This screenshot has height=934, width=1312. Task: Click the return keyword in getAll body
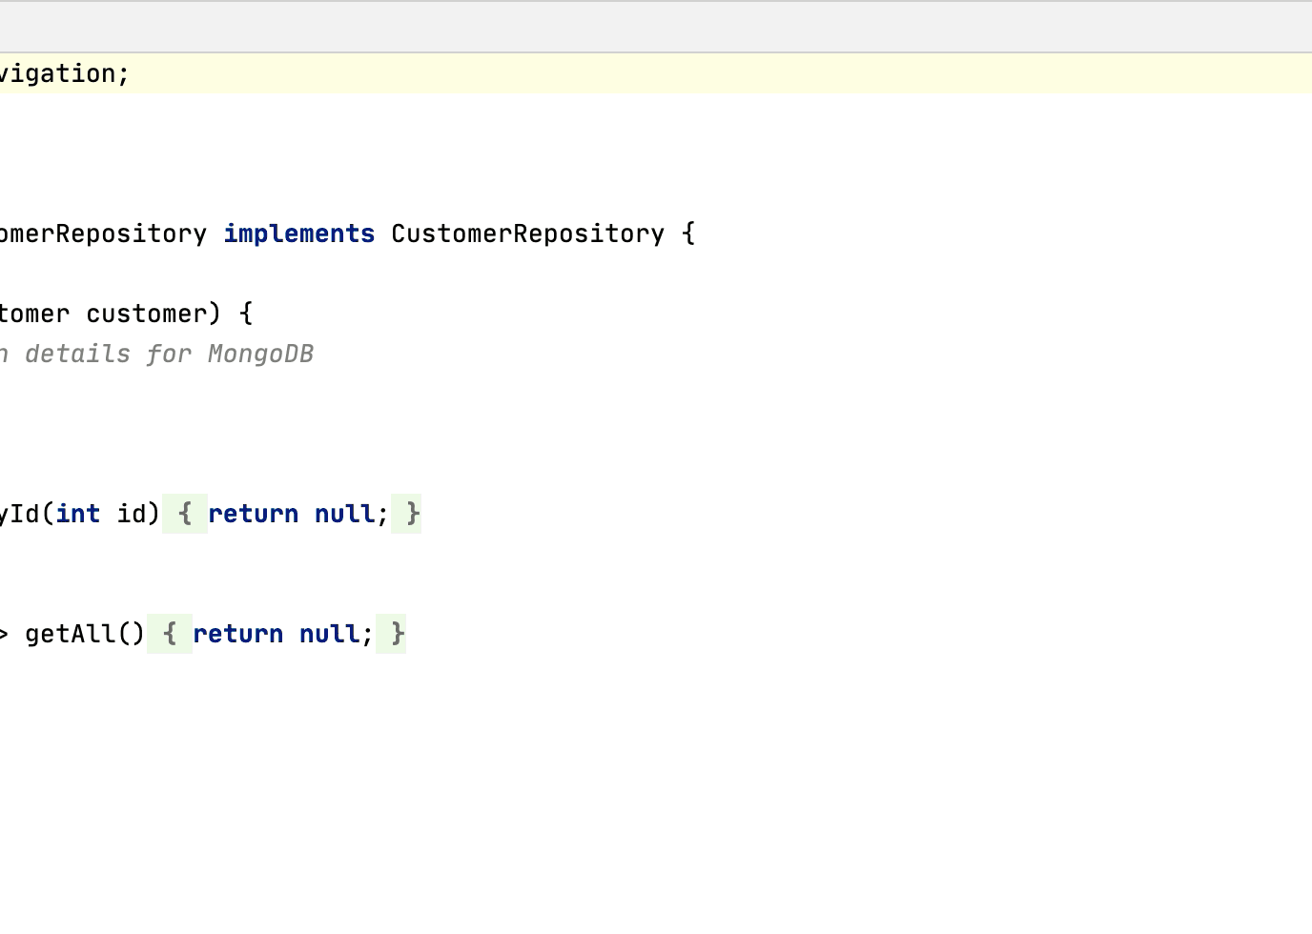[x=237, y=634]
